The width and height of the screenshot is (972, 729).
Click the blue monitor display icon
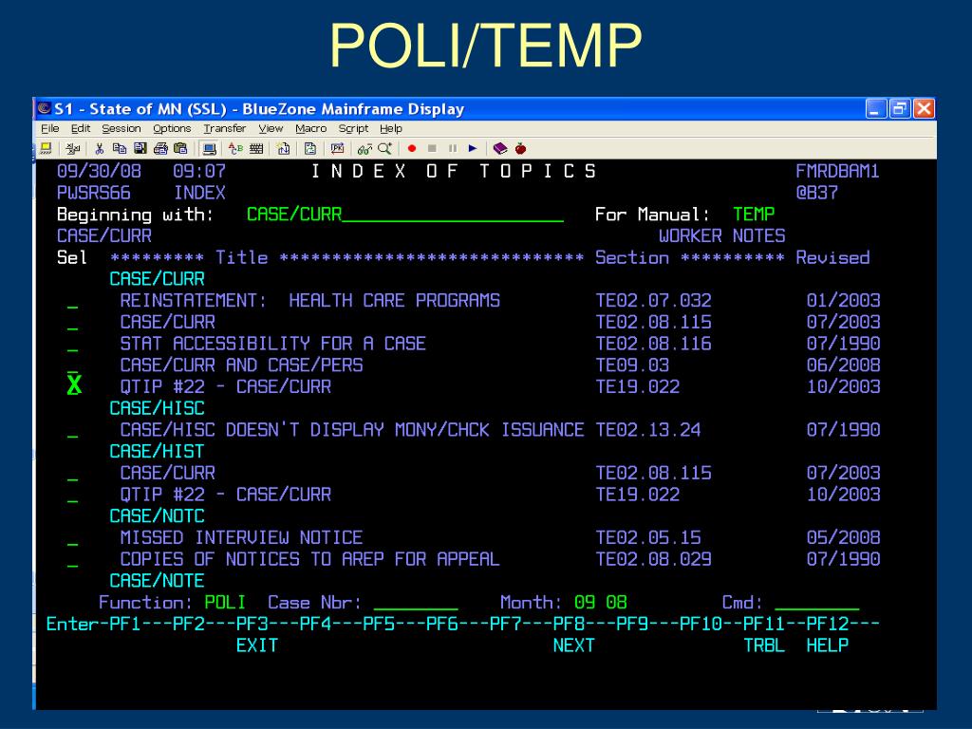pos(210,149)
